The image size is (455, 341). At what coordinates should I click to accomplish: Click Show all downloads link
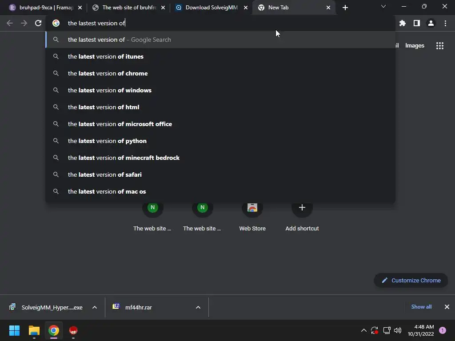(x=421, y=307)
